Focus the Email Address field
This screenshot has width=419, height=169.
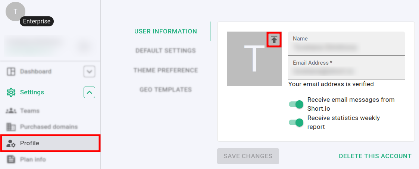pos(346,71)
